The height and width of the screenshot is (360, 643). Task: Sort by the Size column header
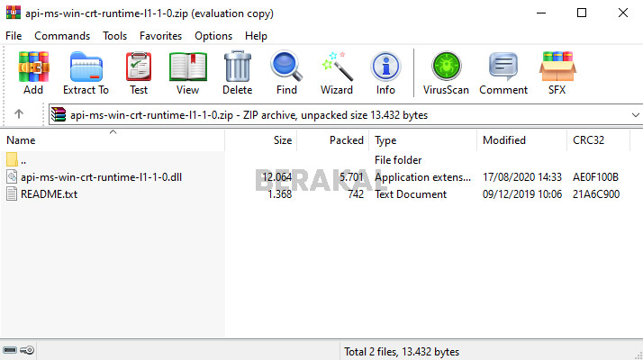tap(261, 140)
